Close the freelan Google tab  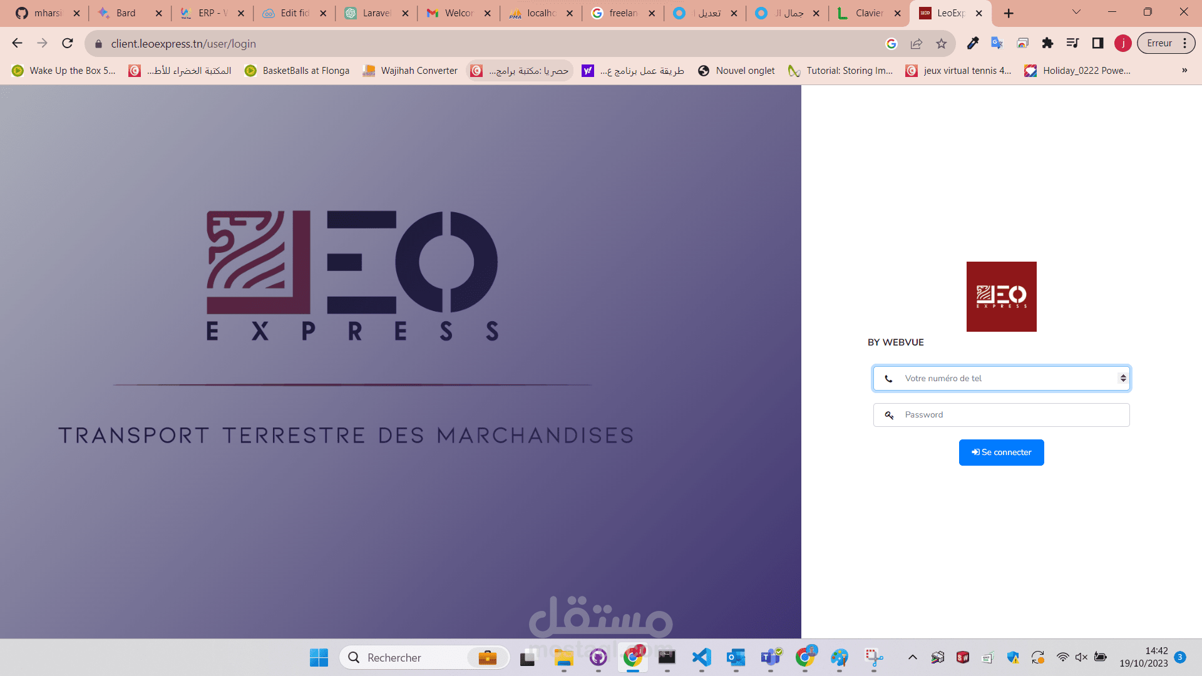pyautogui.click(x=652, y=13)
